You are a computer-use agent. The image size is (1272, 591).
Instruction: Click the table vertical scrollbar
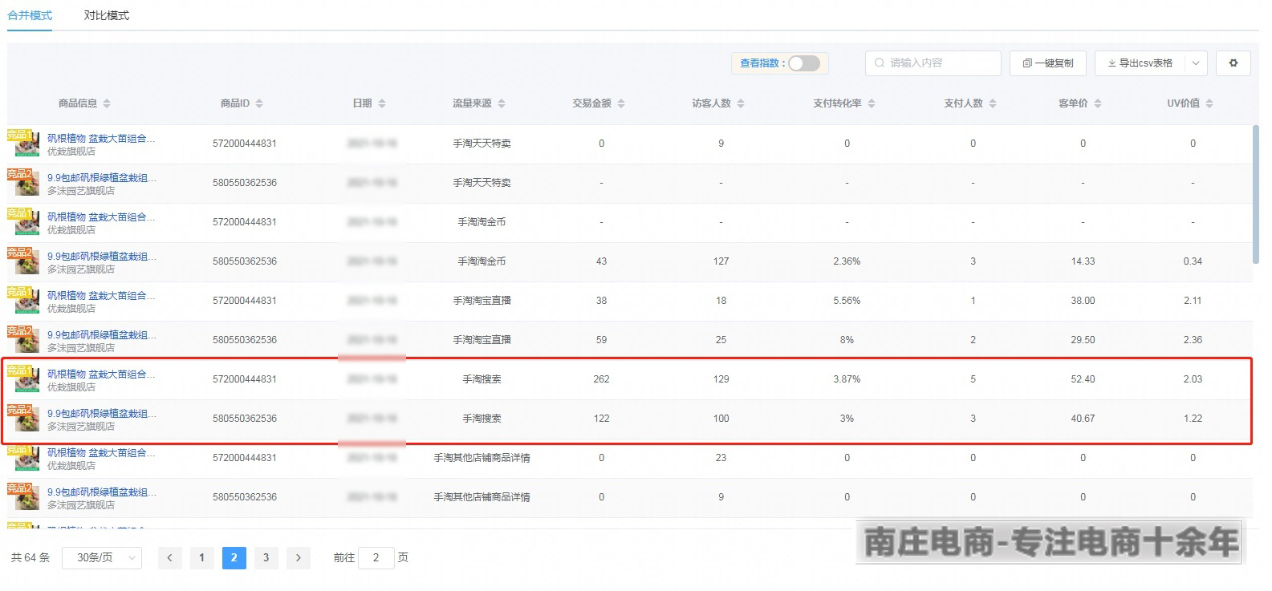click(x=1256, y=193)
